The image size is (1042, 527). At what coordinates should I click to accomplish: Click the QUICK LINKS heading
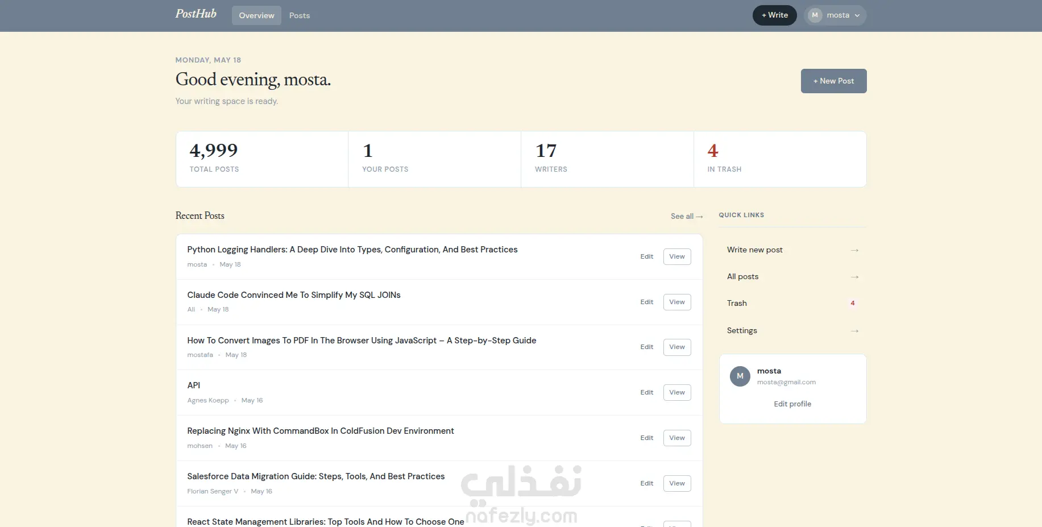741,215
